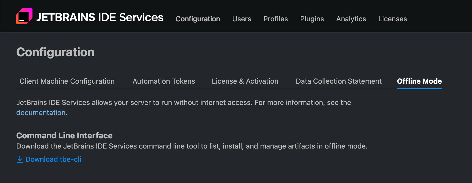
Task: View Analytics
Action: pyautogui.click(x=351, y=19)
